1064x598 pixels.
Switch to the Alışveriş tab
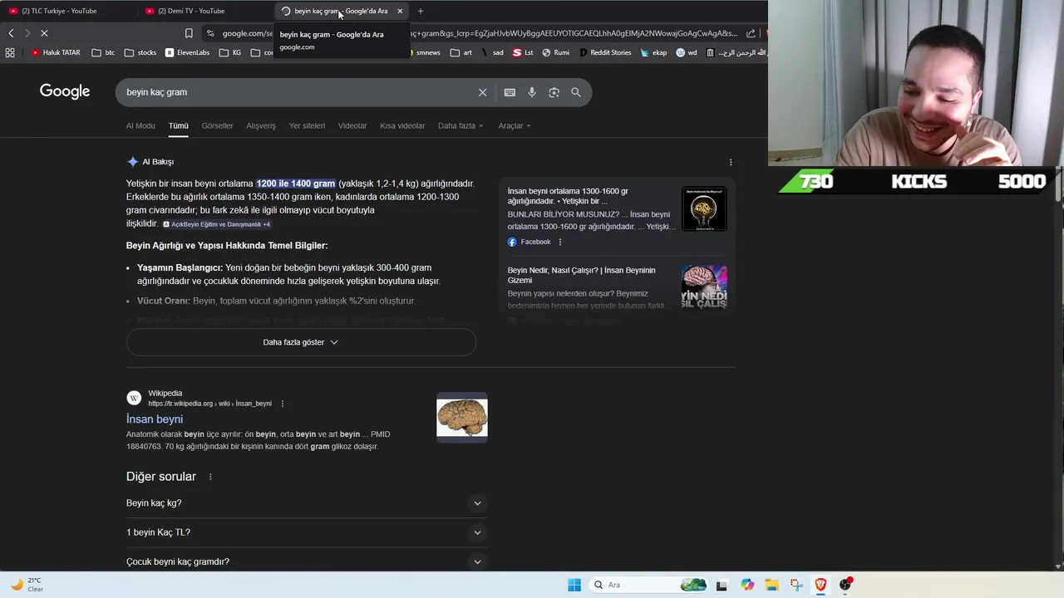point(261,126)
